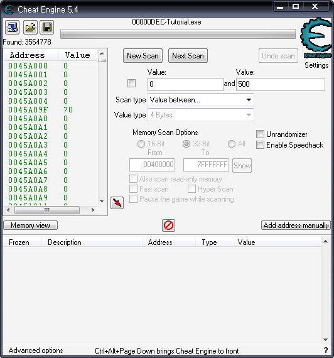This screenshot has width=334, height=358.
Task: Open the Scan type dropdown
Action: coord(201,100)
